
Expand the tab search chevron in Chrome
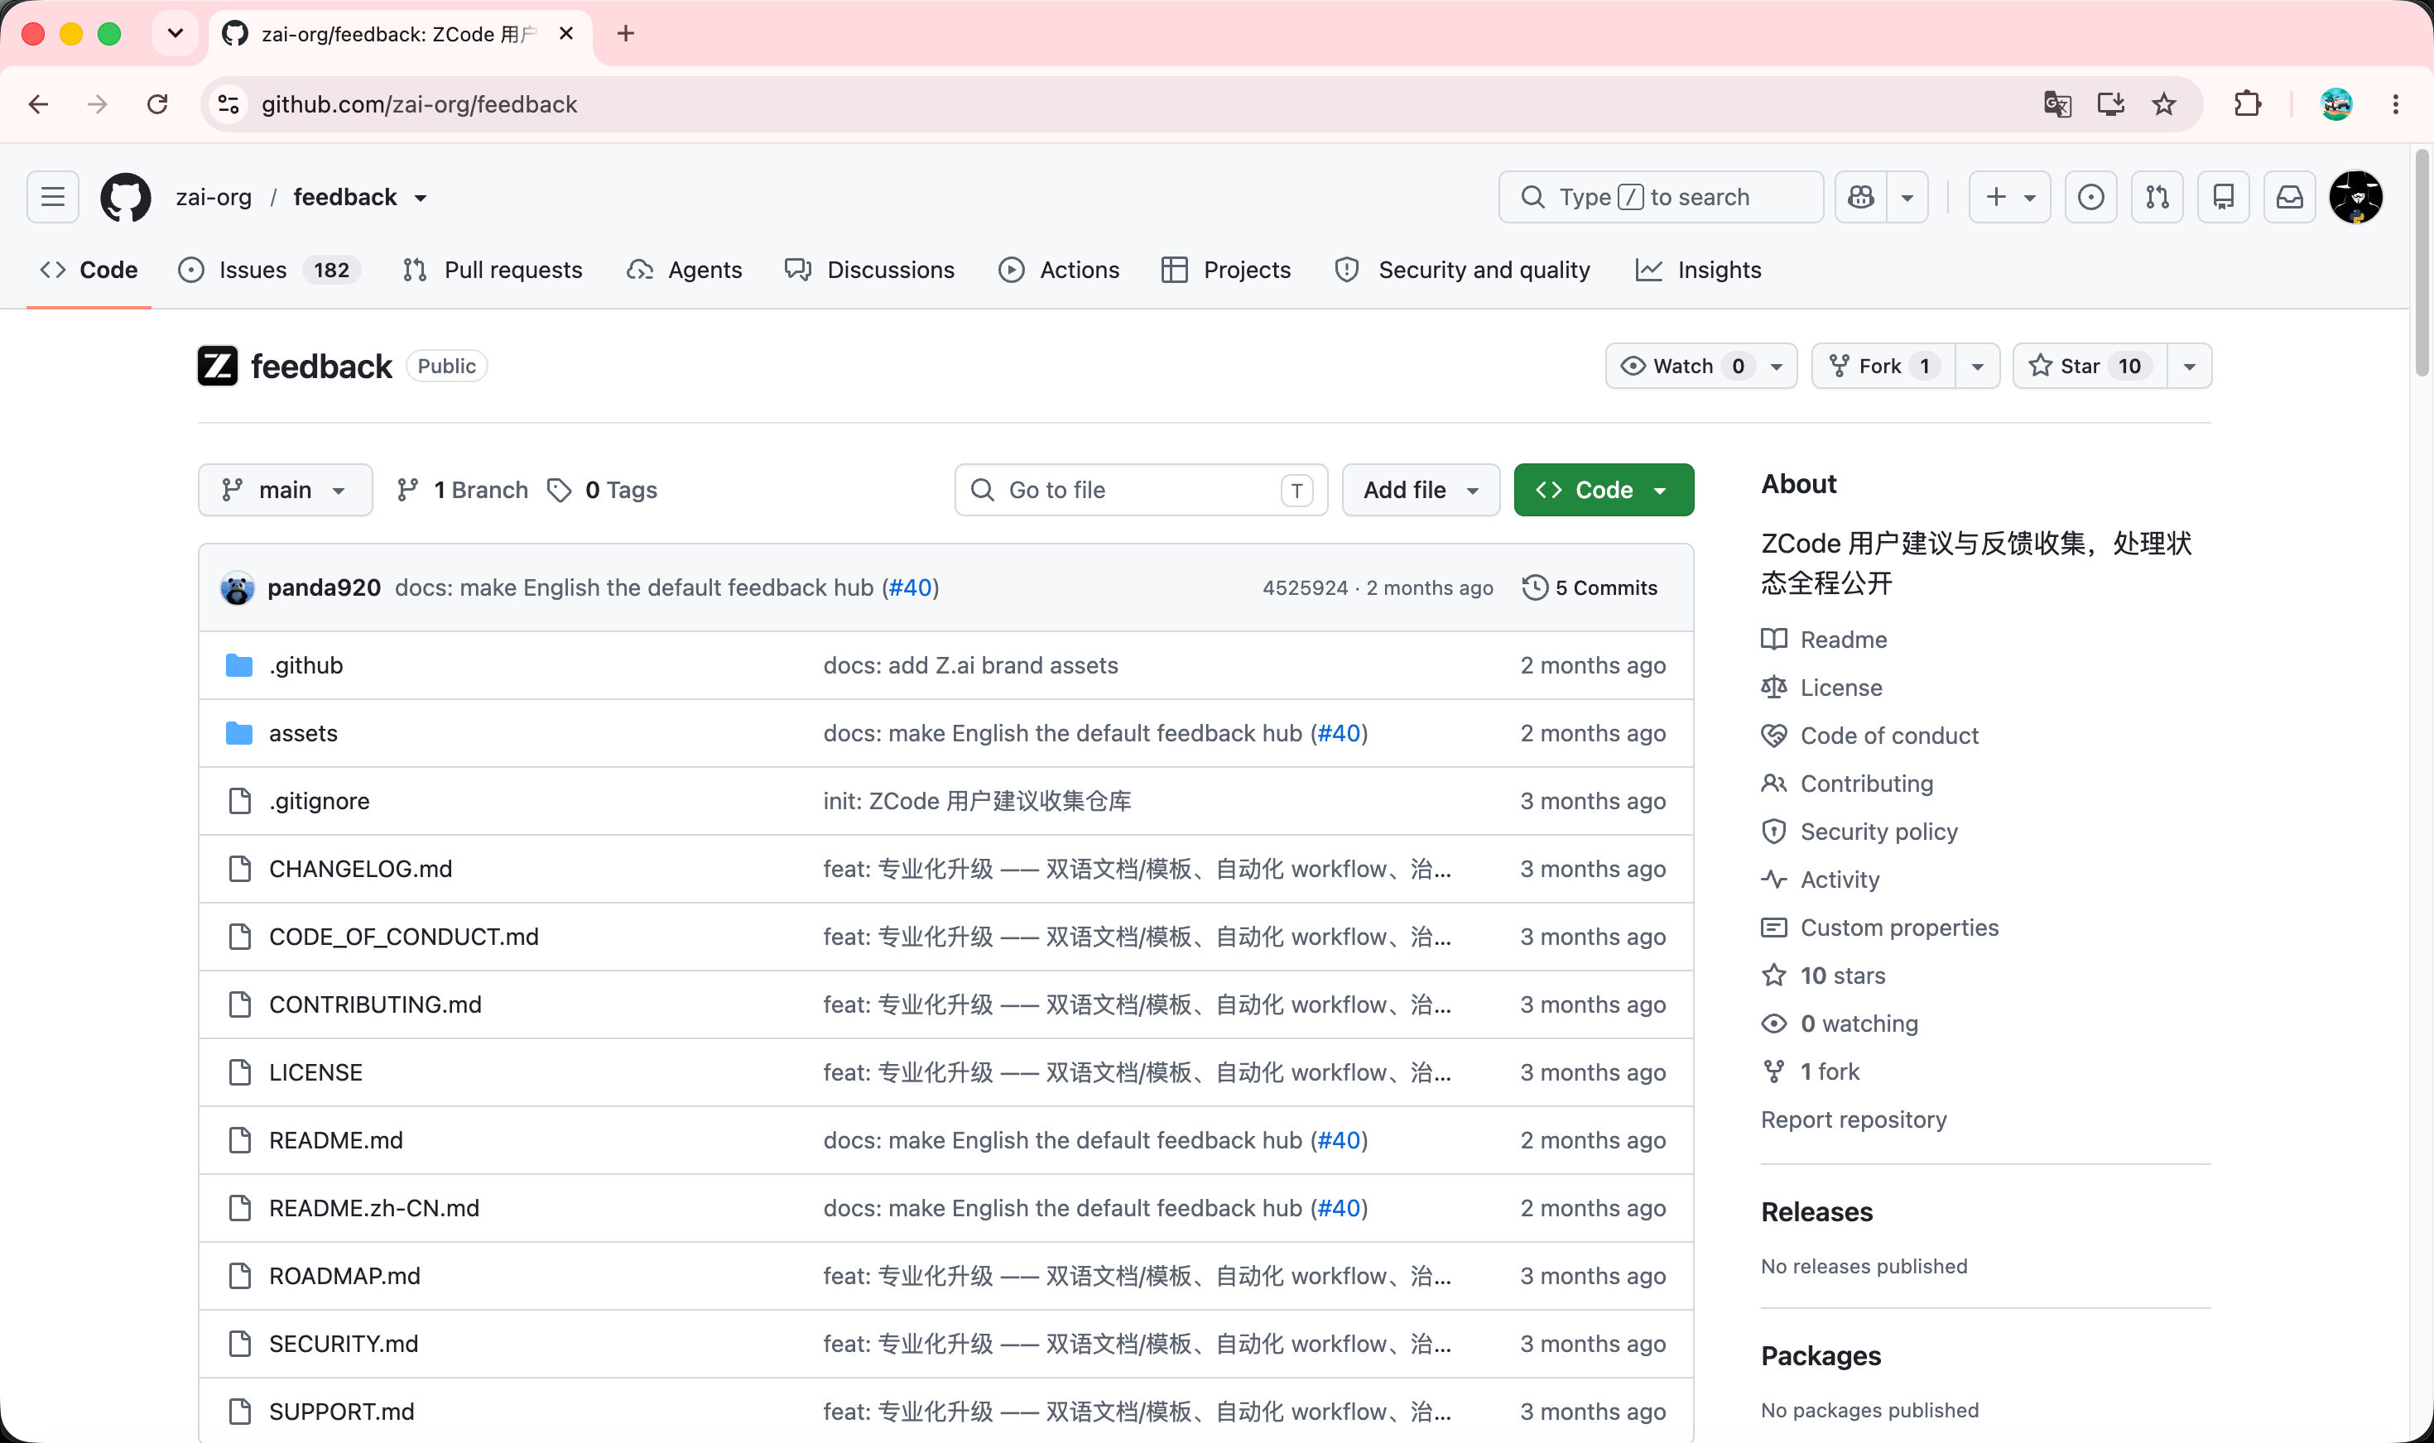point(176,34)
